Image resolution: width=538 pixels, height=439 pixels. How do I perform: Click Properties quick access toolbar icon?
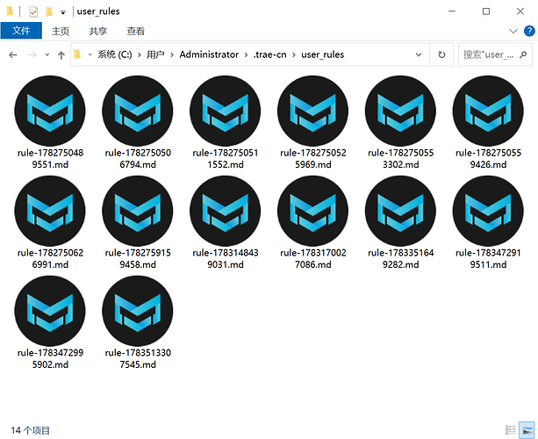33,11
